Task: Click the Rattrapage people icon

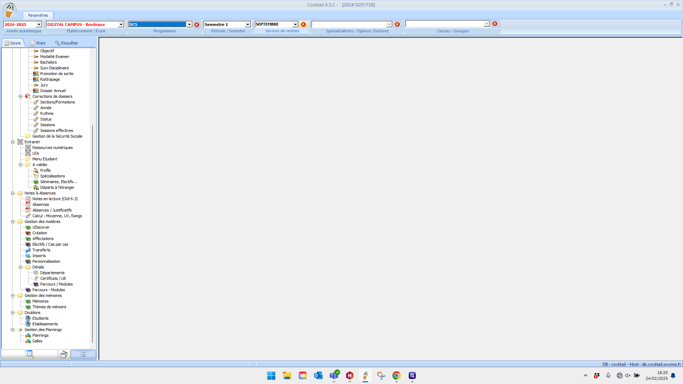Action: [x=36, y=79]
